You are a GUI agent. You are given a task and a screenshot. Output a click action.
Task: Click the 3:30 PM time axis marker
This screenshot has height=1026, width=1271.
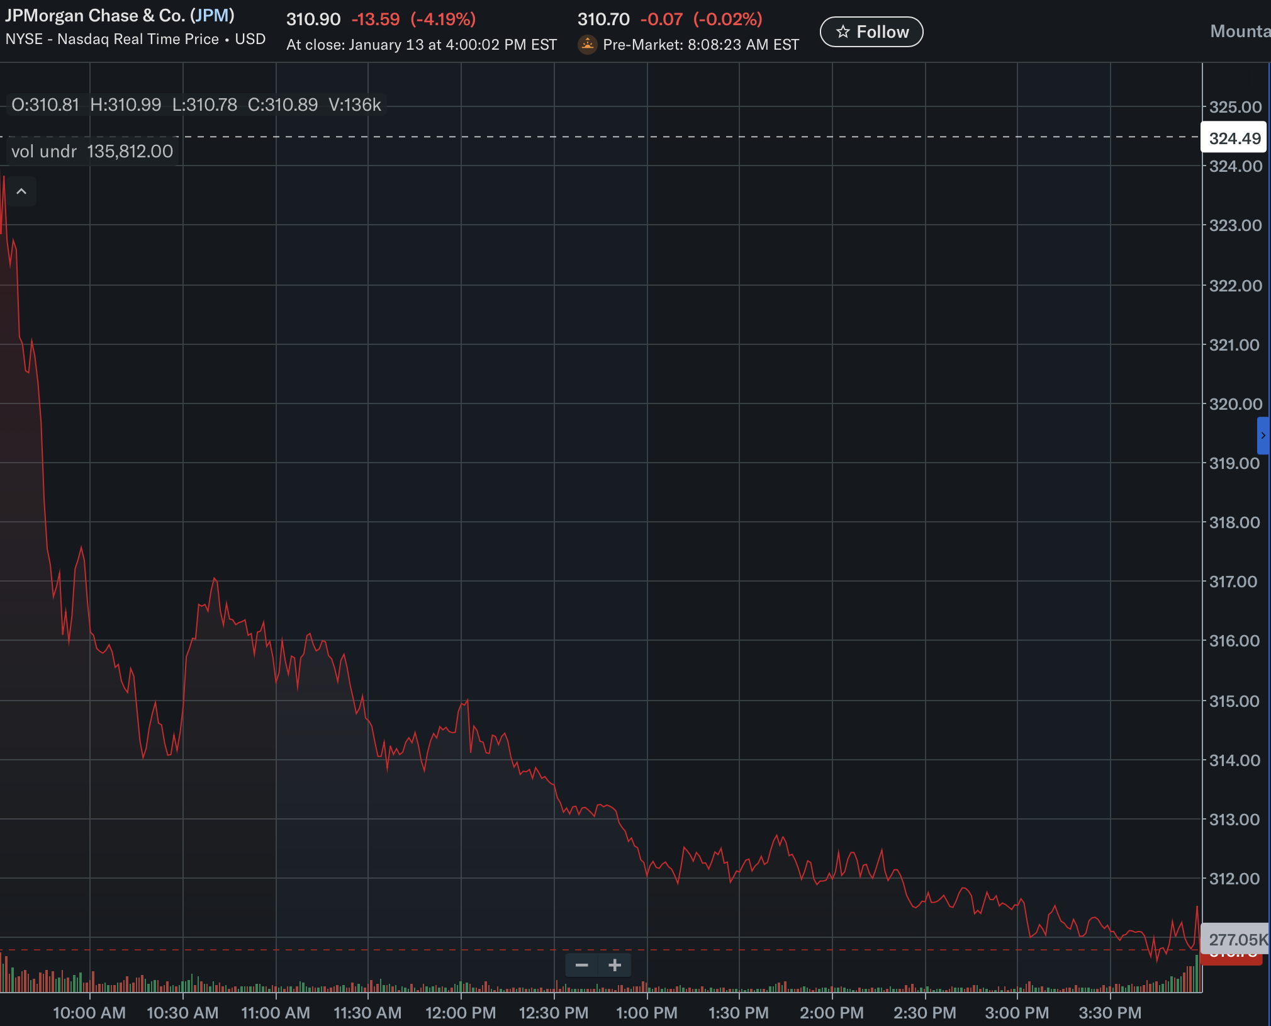pyautogui.click(x=1110, y=1013)
